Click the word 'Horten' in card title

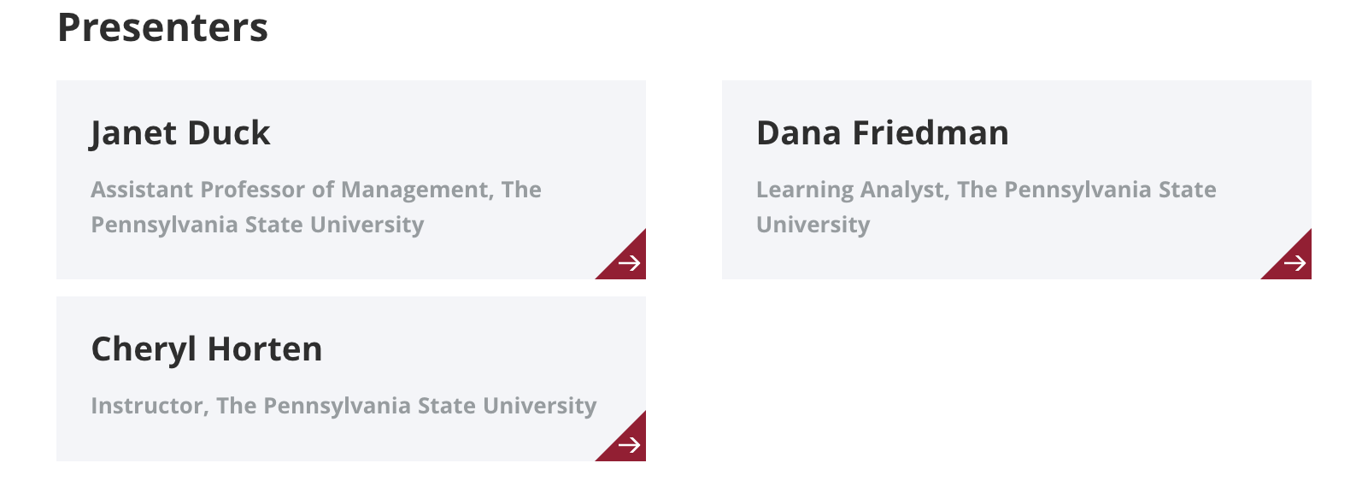tap(265, 349)
